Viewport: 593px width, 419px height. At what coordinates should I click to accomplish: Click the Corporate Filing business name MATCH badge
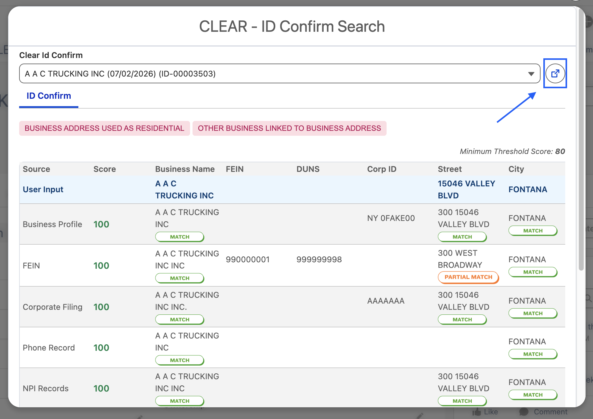180,320
